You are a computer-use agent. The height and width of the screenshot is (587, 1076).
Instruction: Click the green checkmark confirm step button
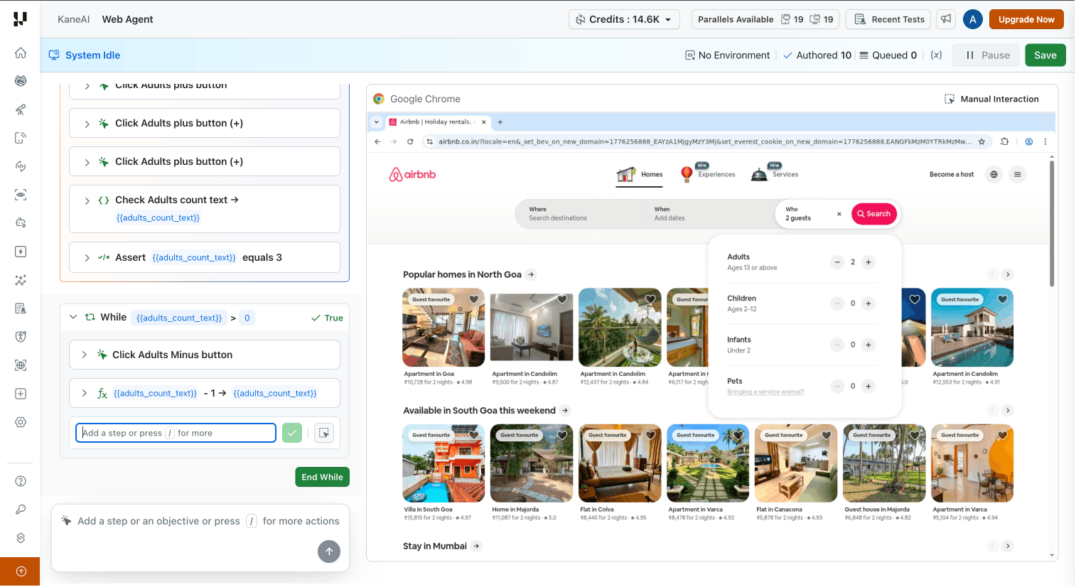point(292,433)
